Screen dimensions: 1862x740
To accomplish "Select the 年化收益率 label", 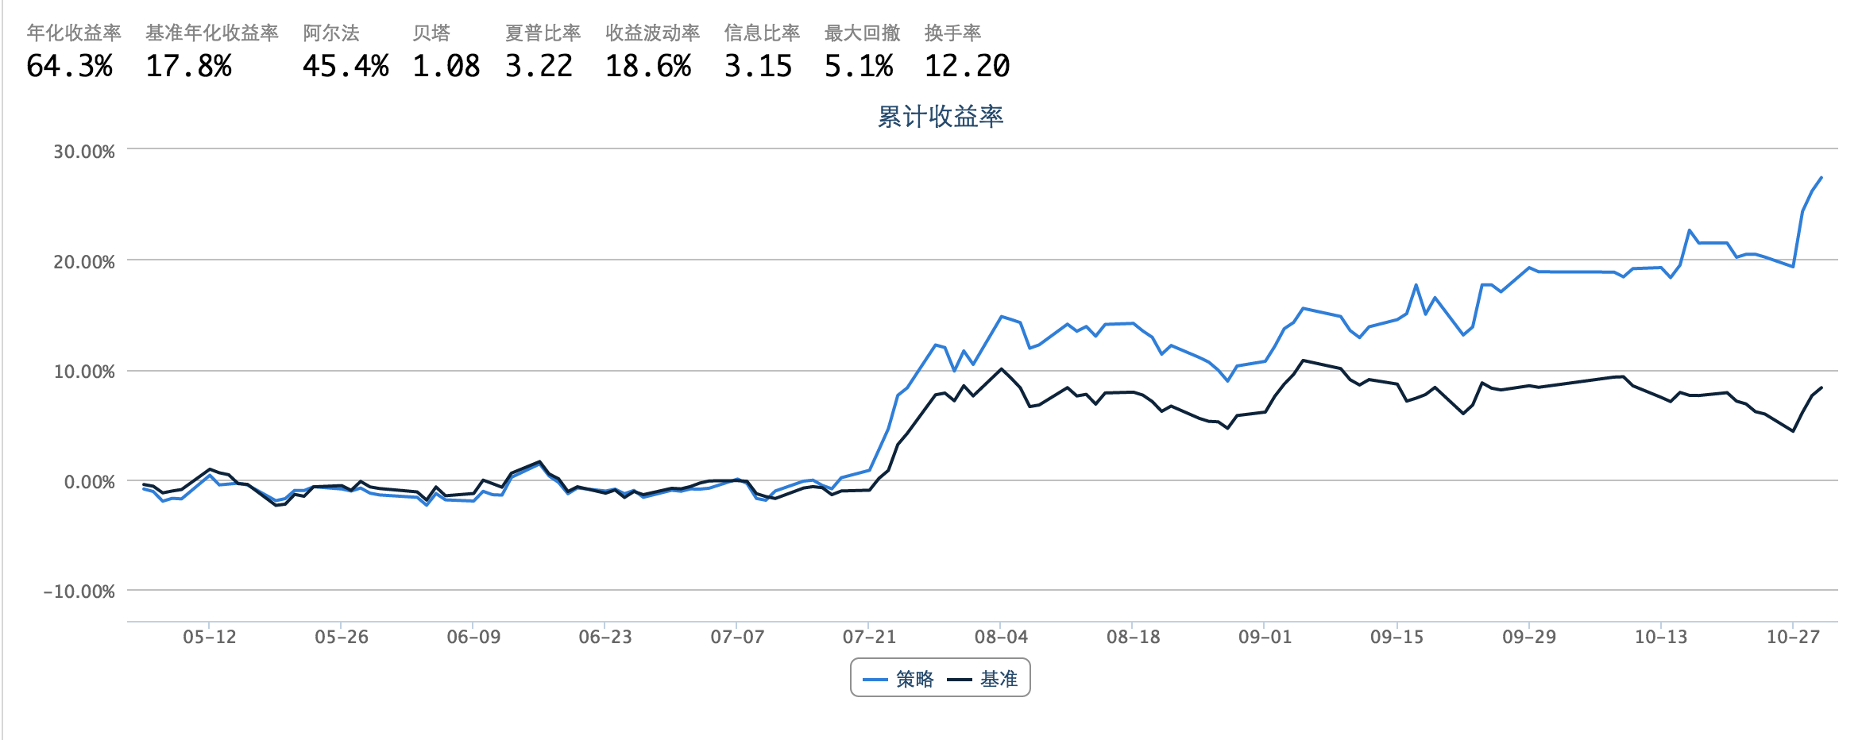I will [x=74, y=33].
